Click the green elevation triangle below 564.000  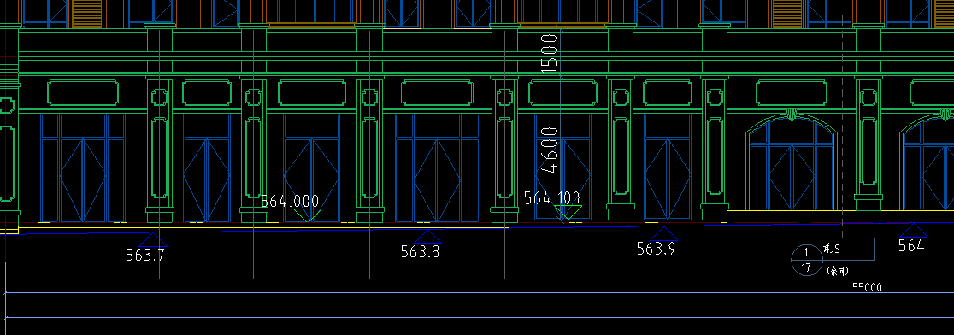coord(307,215)
